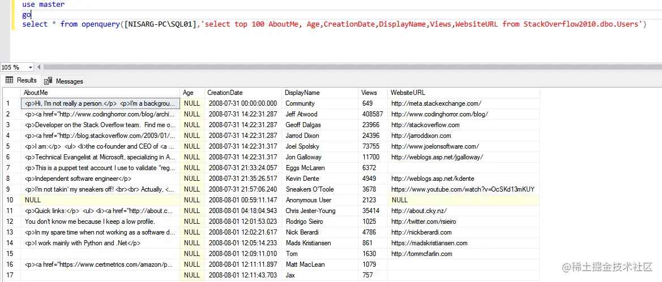Select the AboutMe column header
The width and height of the screenshot is (662, 282).
coord(100,93)
